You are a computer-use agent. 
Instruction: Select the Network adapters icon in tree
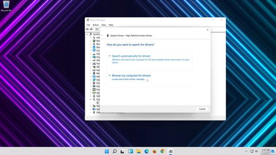point(94,80)
